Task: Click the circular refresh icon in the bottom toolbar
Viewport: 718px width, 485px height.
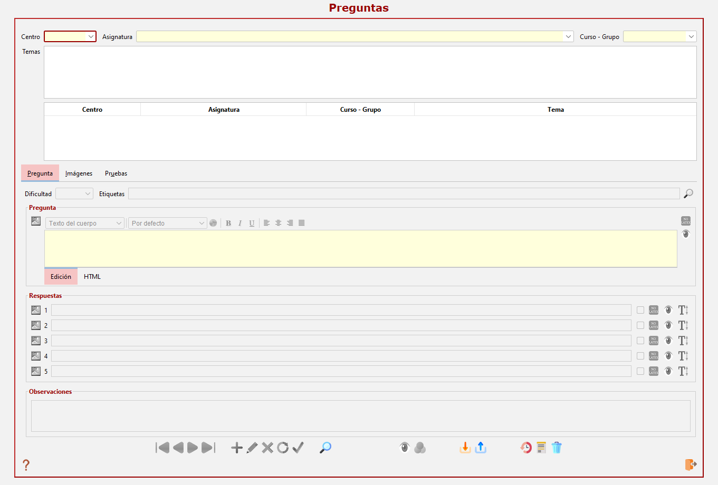Action: pos(283,448)
